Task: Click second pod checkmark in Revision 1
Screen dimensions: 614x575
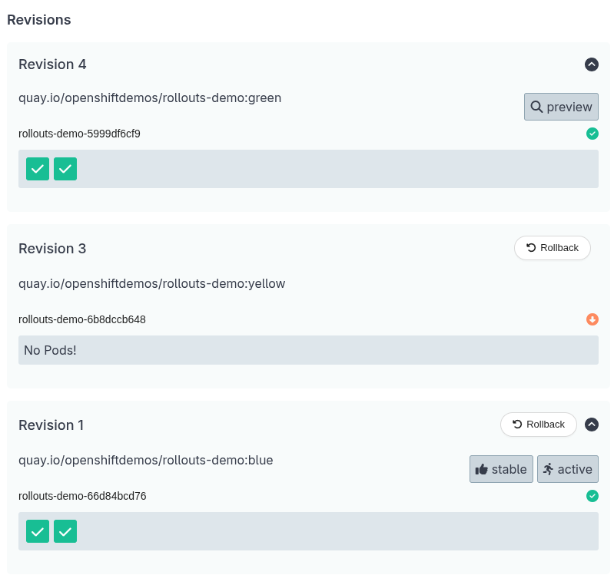Action: click(65, 530)
